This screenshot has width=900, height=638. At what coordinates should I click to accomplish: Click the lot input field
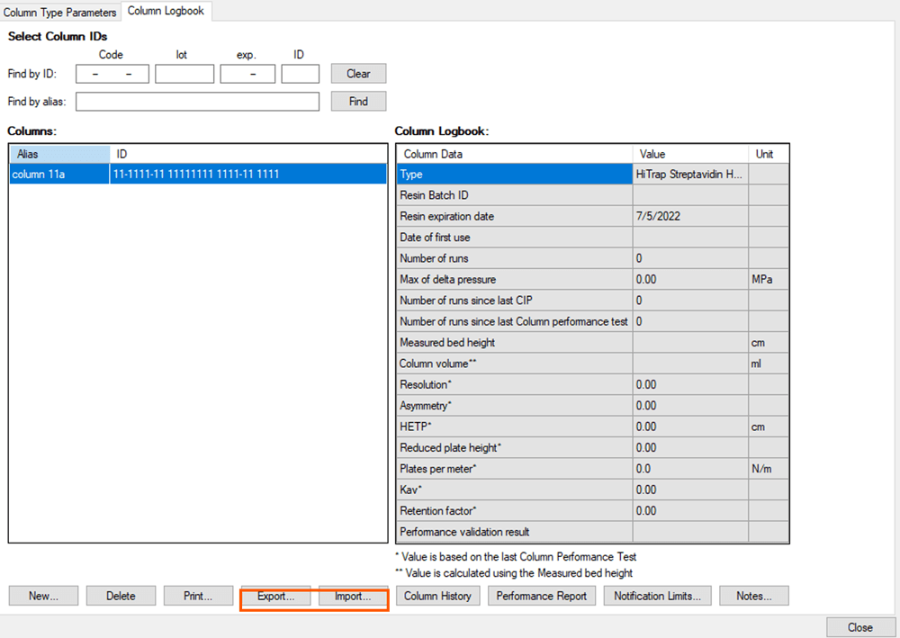click(x=184, y=74)
